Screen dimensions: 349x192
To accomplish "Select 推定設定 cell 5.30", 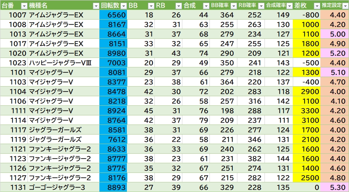I will 334,187.
